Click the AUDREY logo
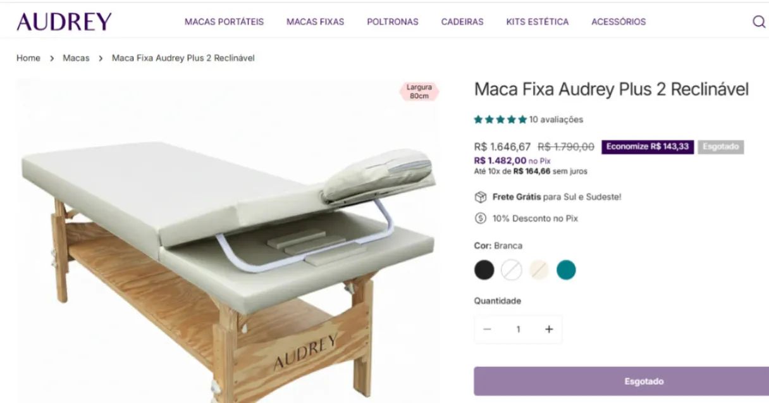The height and width of the screenshot is (403, 769). pos(63,21)
